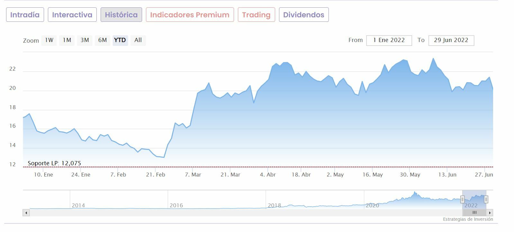Switch to the Interactiva tab
The image size is (514, 232).
click(72, 15)
